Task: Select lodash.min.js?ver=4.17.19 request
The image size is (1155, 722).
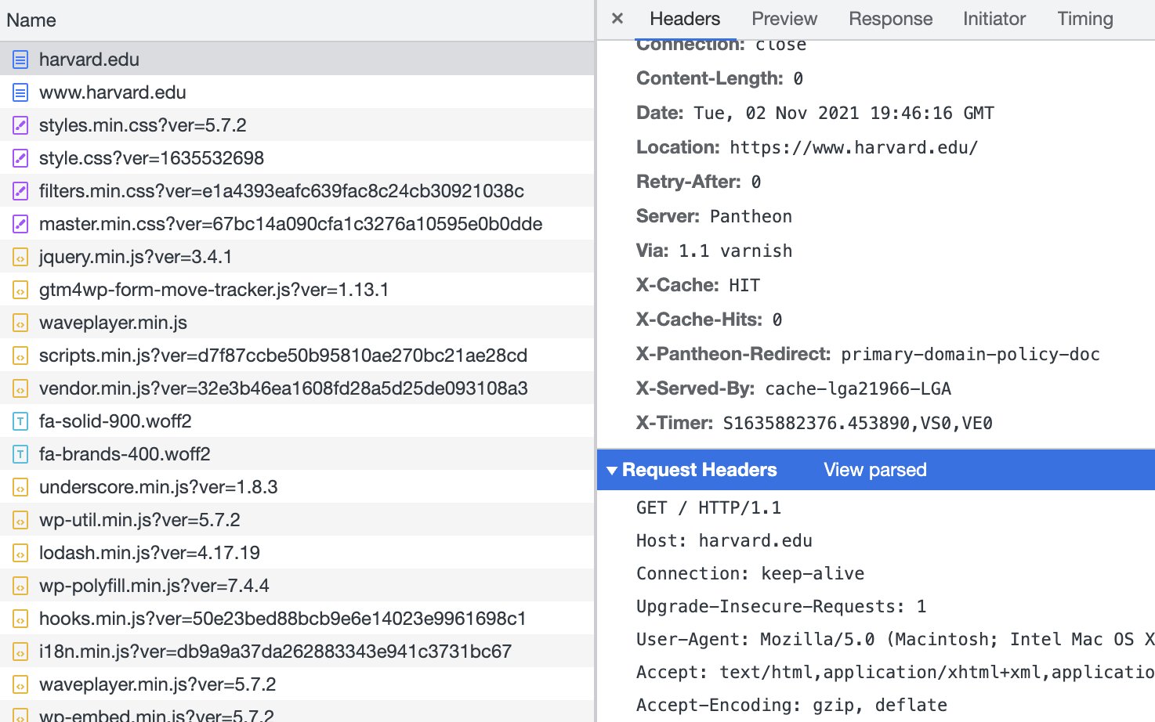Action: tap(297, 553)
